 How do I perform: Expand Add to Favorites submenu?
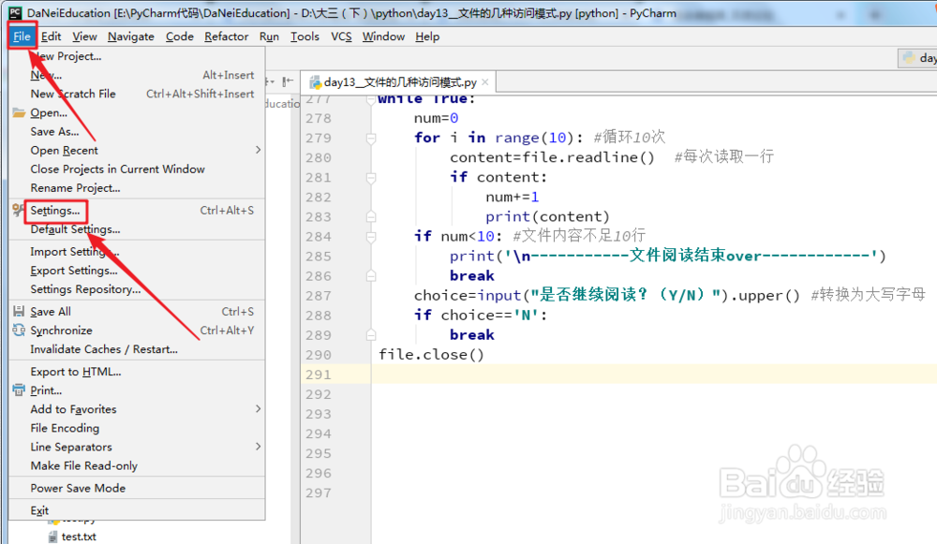137,409
